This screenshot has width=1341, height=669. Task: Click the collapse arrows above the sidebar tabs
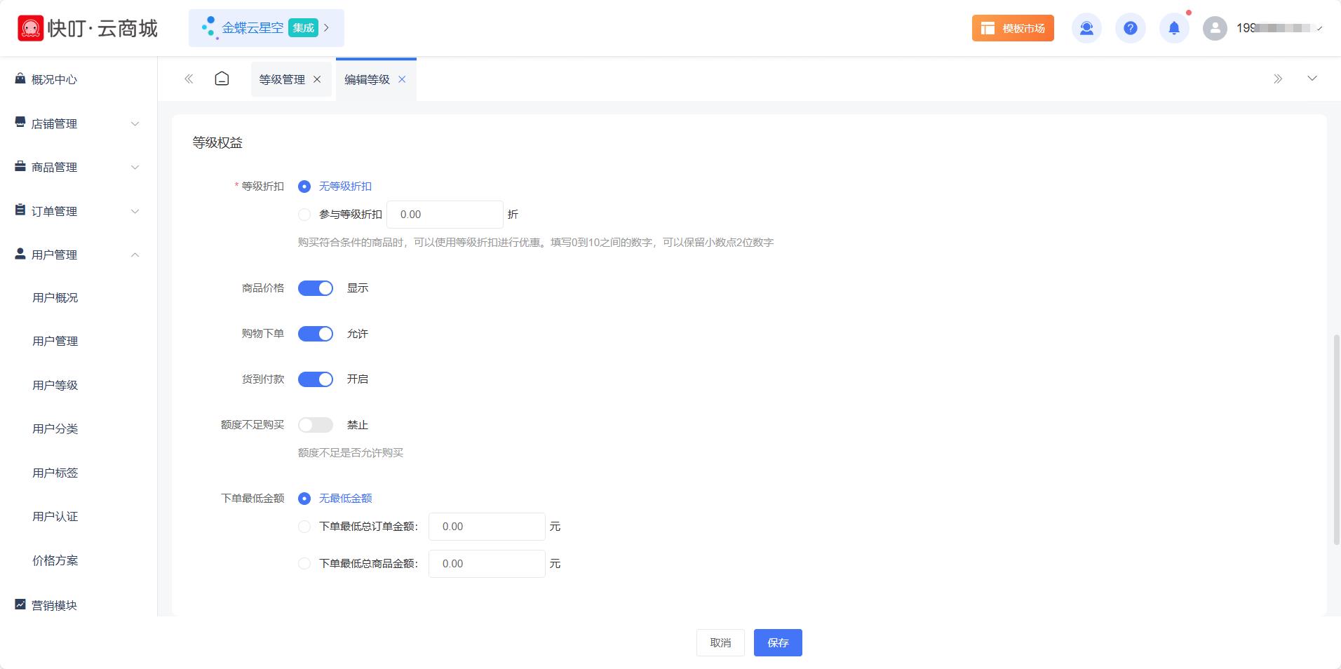pyautogui.click(x=189, y=79)
